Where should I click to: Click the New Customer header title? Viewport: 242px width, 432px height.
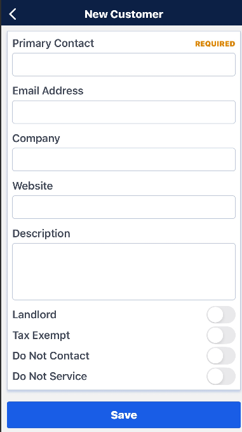point(124,14)
